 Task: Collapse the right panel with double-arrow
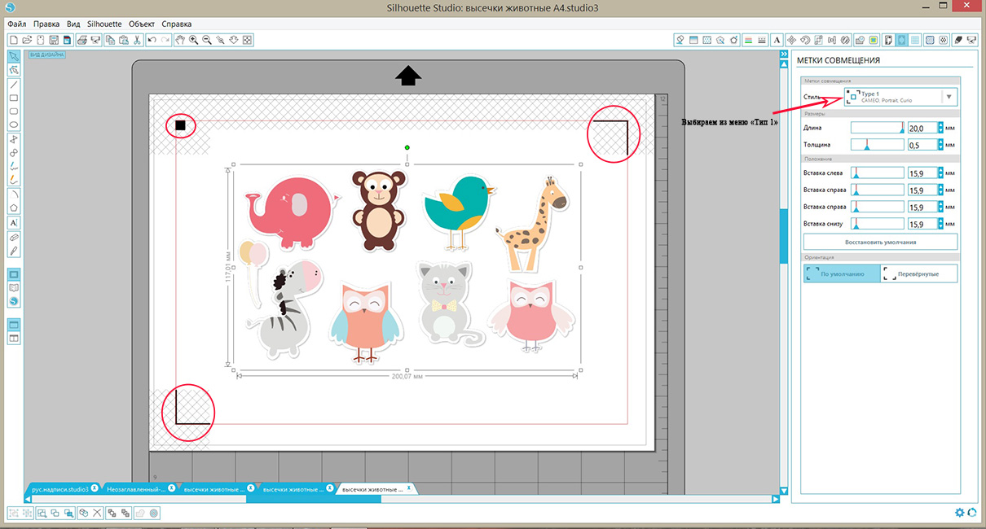pos(784,54)
